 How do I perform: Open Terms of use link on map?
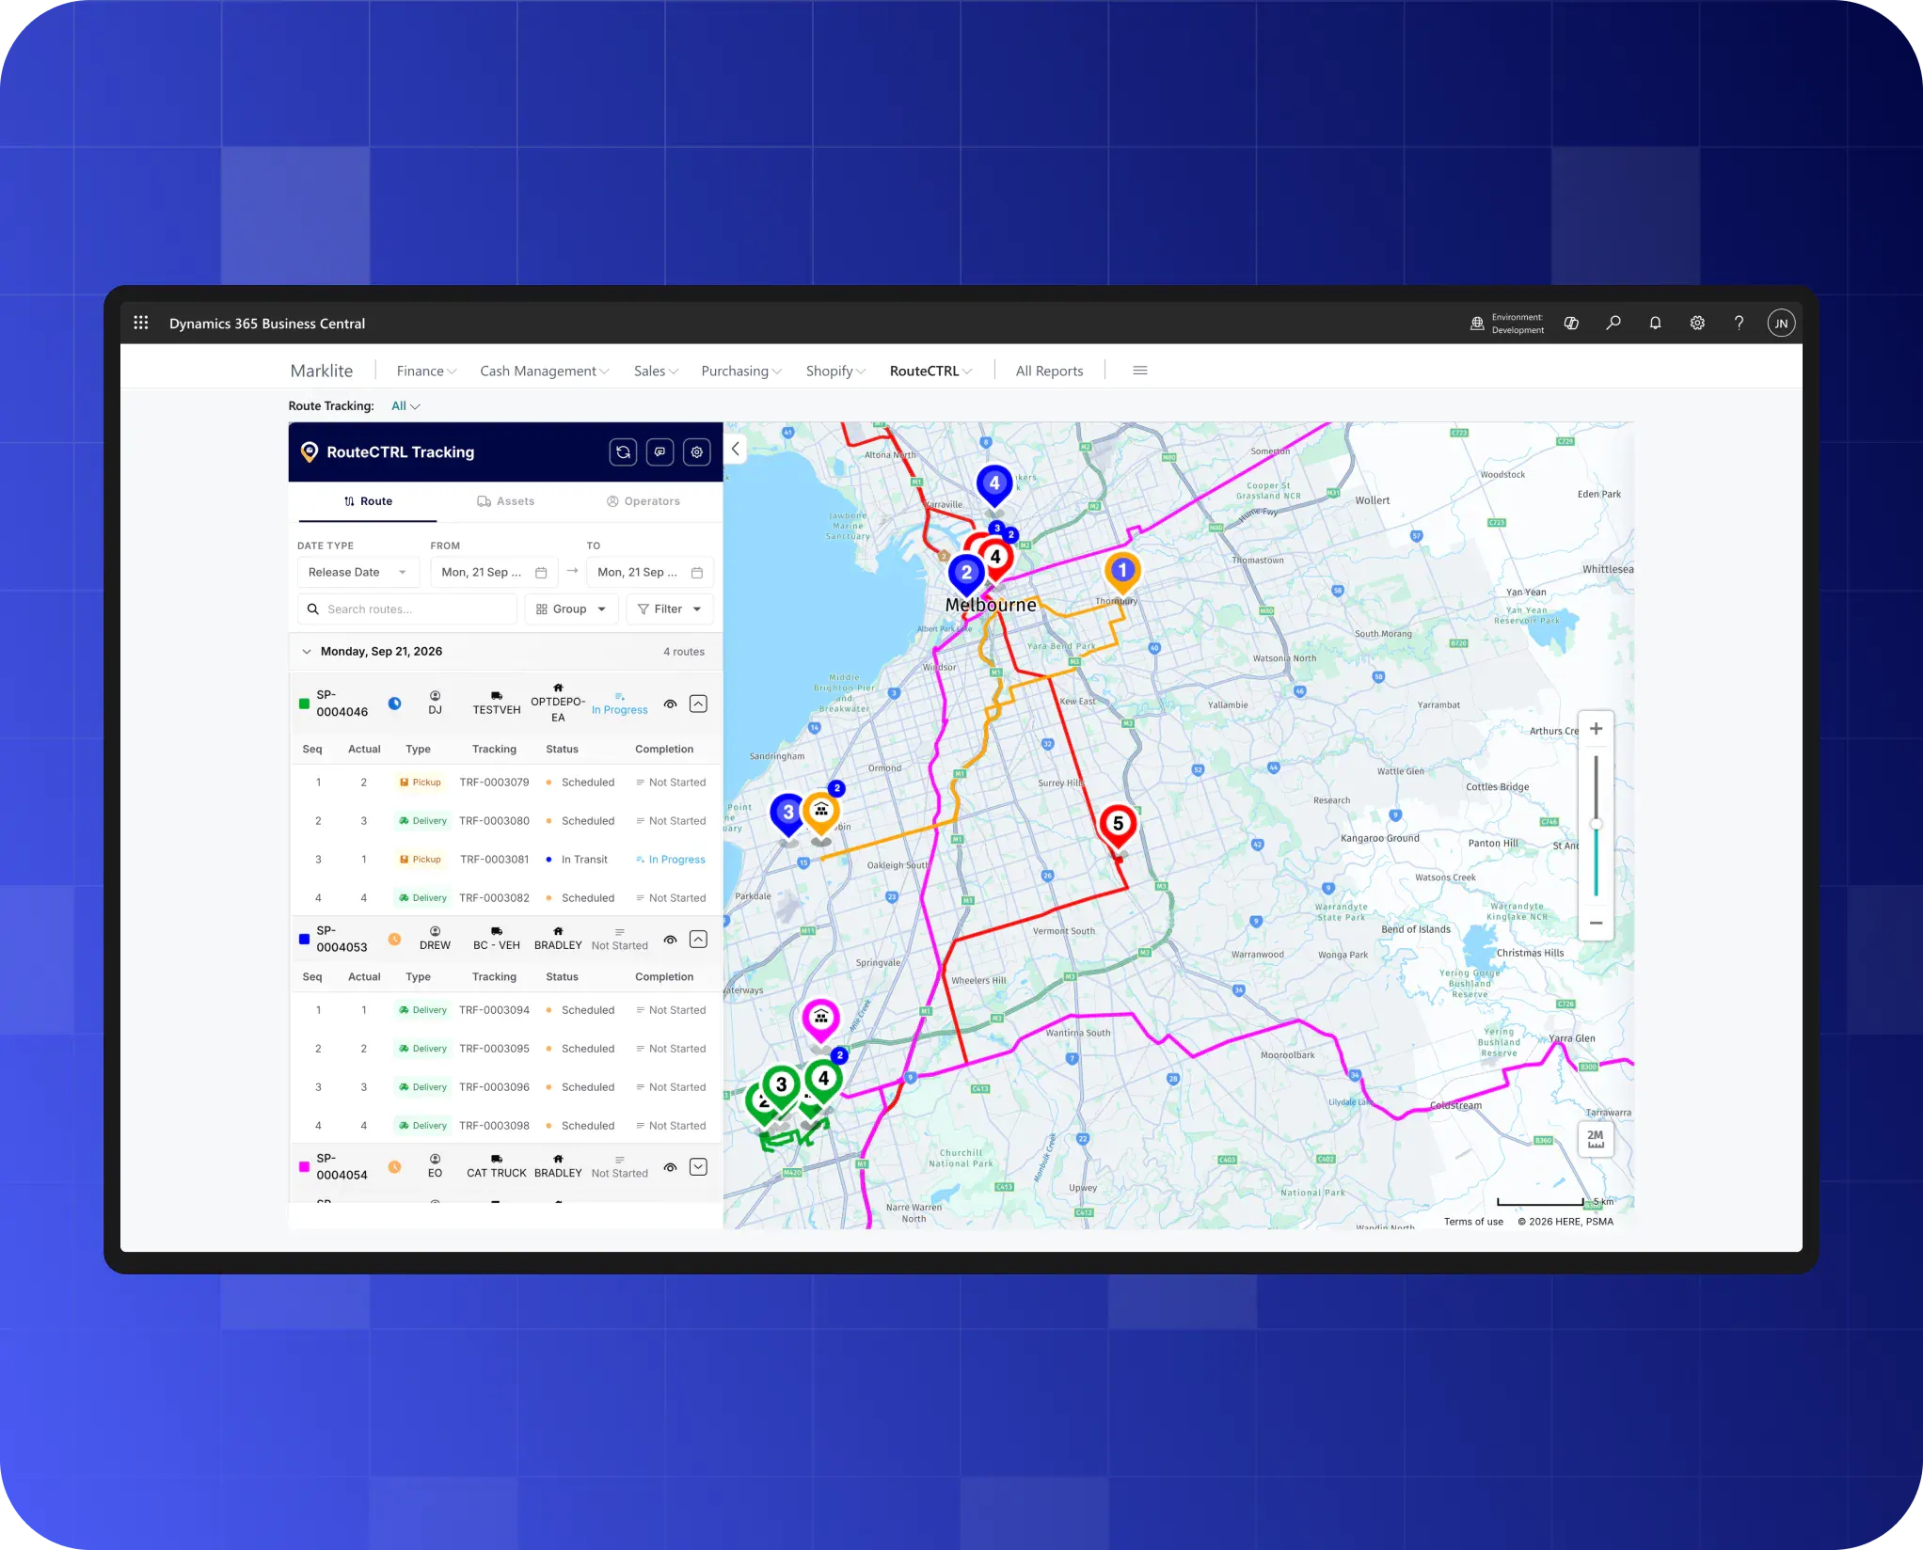1473,1222
